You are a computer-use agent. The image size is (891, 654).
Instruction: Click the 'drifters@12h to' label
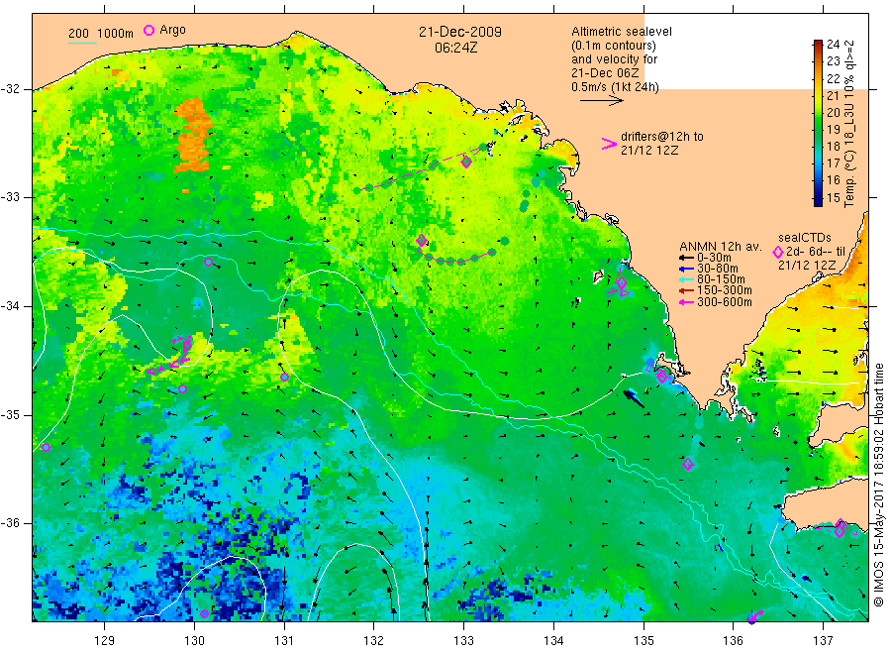(x=662, y=137)
